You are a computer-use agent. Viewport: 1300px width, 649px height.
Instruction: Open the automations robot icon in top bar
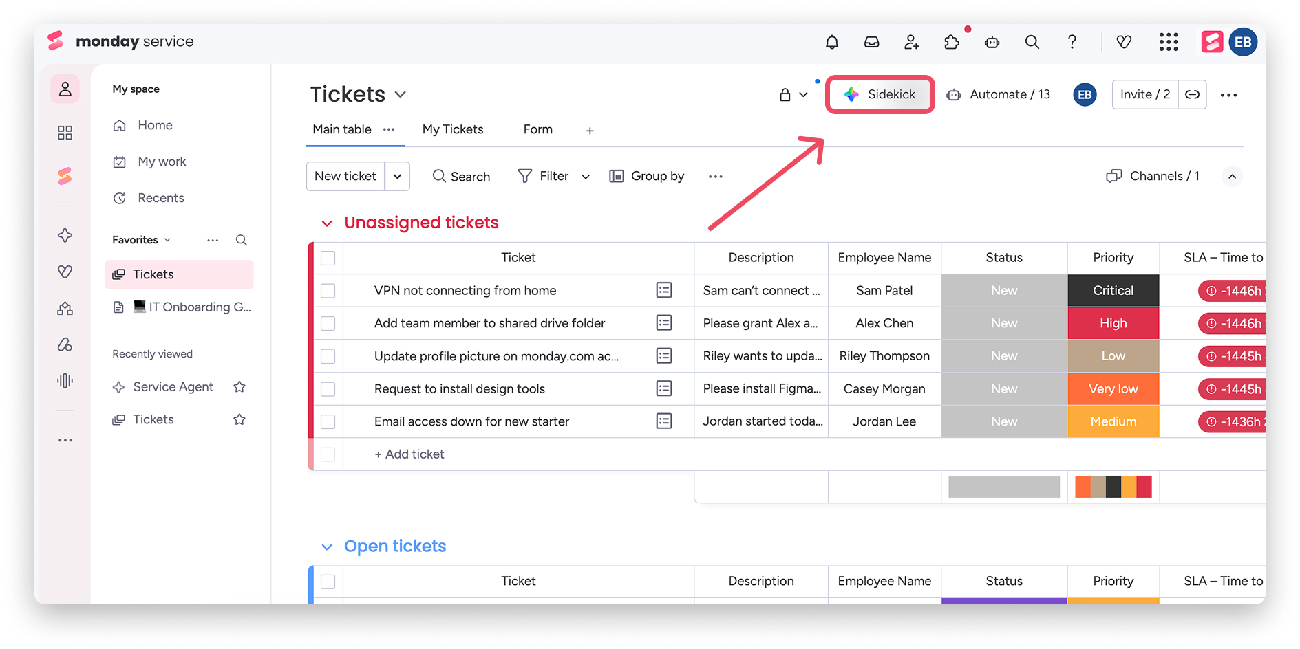point(992,43)
